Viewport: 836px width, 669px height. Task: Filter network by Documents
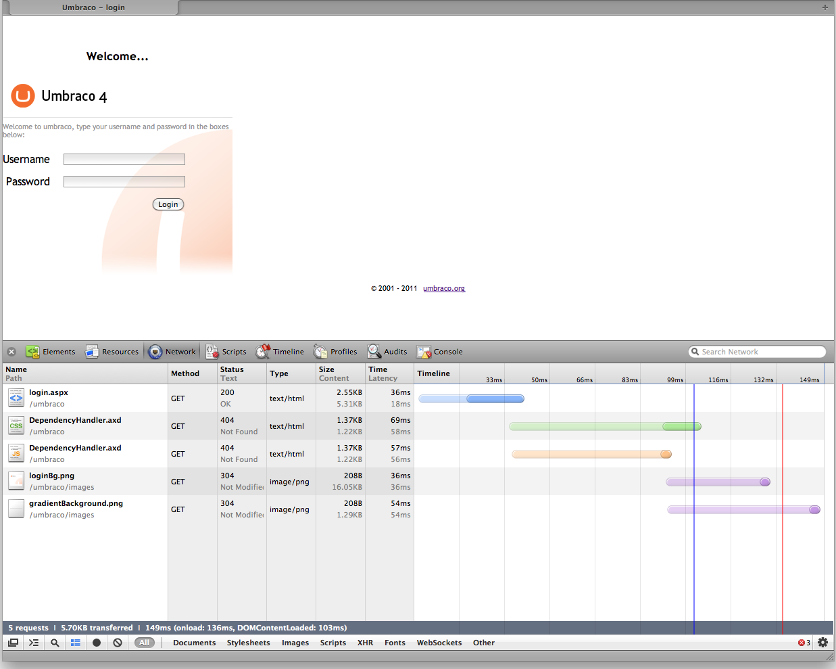pyautogui.click(x=195, y=643)
